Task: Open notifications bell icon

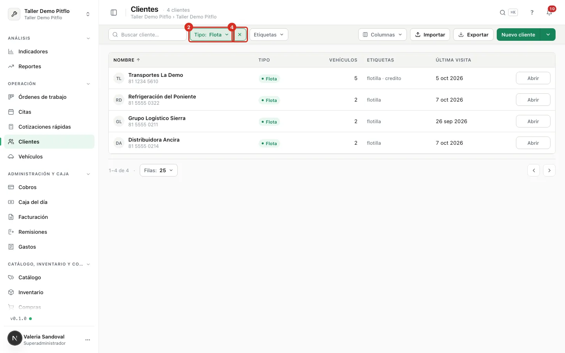Action: (x=549, y=13)
